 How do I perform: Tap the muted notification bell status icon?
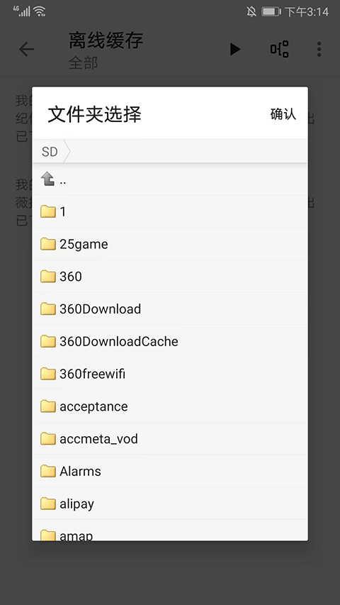pos(251,11)
